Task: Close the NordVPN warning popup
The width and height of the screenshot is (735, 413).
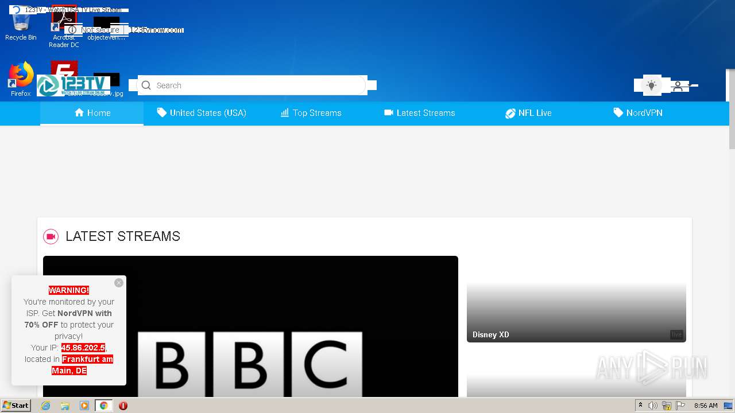Action: pos(119,283)
